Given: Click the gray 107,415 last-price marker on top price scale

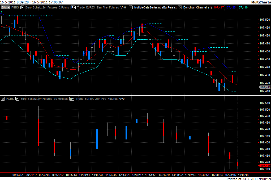Looking at the screenshot, I should 265,87.
